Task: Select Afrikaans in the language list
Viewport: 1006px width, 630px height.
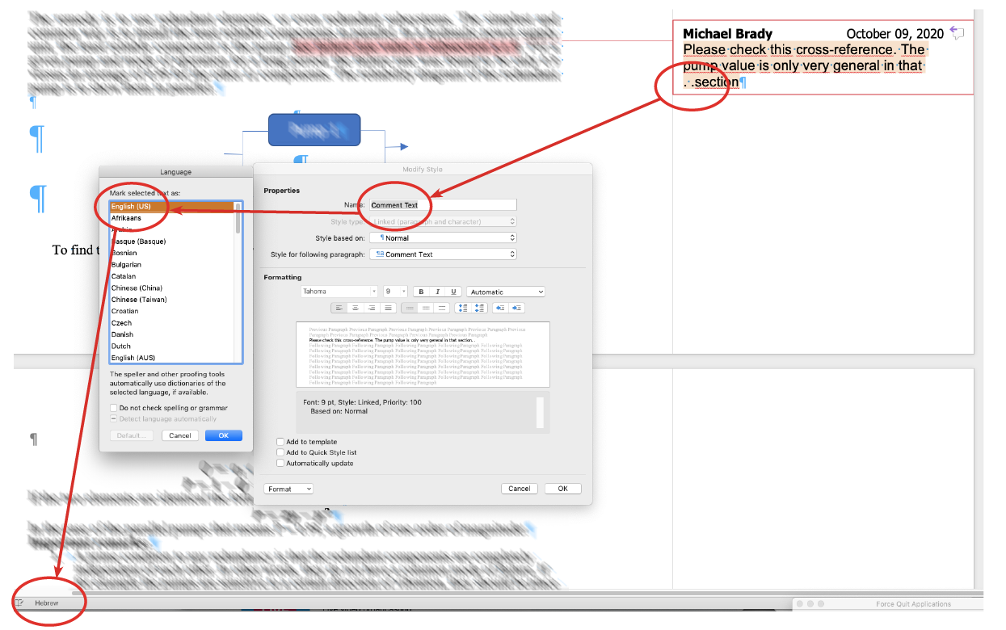Action: click(x=172, y=218)
